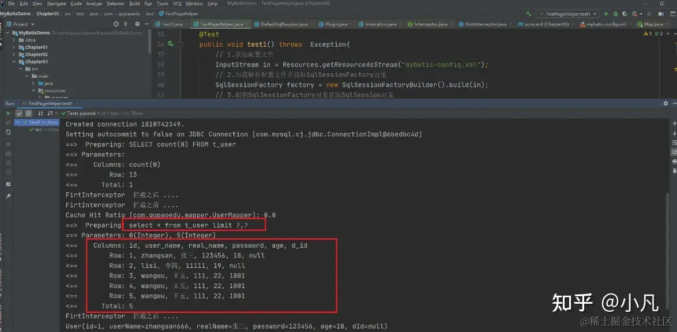Click console line 'Created connection 1810742349.'
Viewport: 677px width, 332px height.
pyautogui.click(x=125, y=124)
